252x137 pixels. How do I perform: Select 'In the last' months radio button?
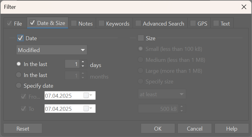19,75
